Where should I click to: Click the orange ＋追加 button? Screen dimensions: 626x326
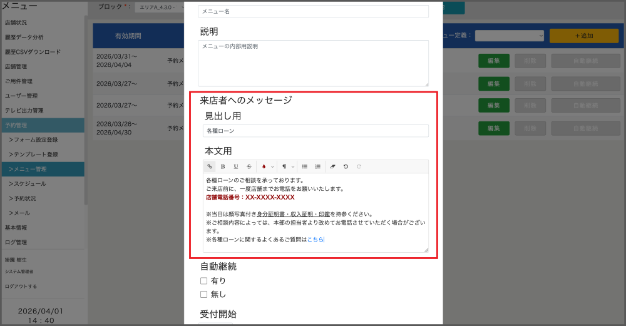[584, 36]
